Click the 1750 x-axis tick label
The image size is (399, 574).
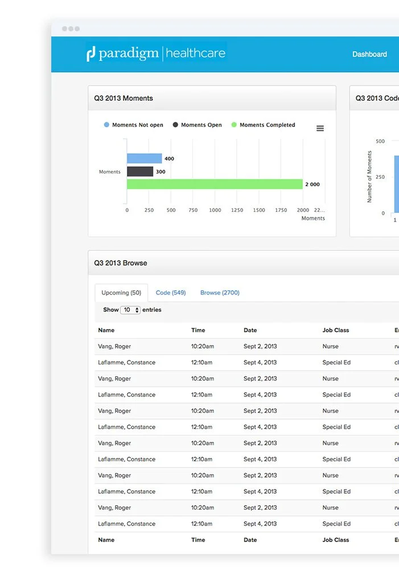tap(281, 210)
